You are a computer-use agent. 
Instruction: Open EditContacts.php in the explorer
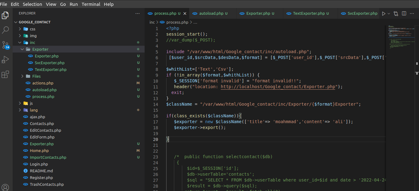coord(79,130)
